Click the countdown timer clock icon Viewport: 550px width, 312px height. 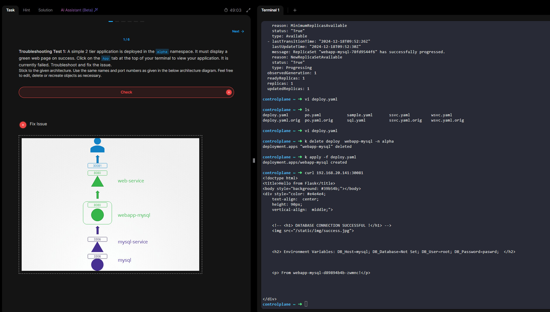(226, 10)
